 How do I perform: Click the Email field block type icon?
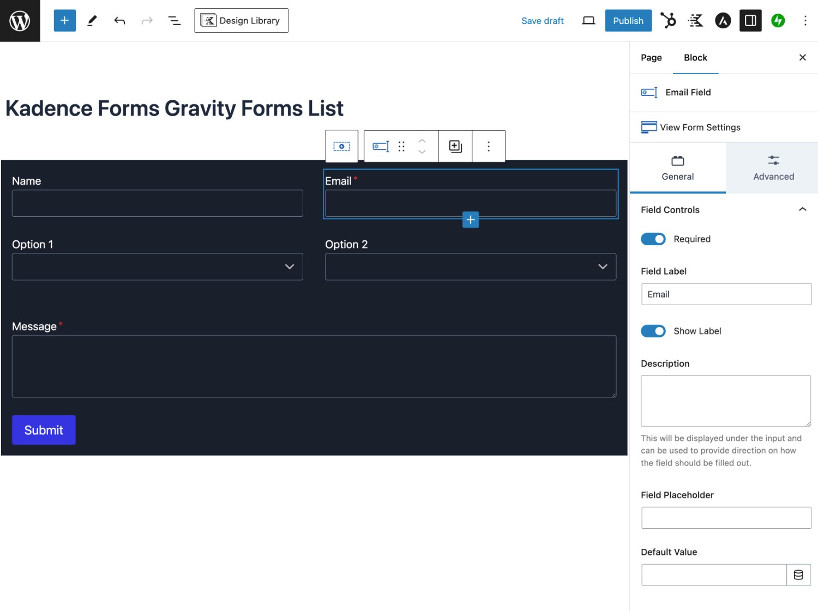click(381, 146)
